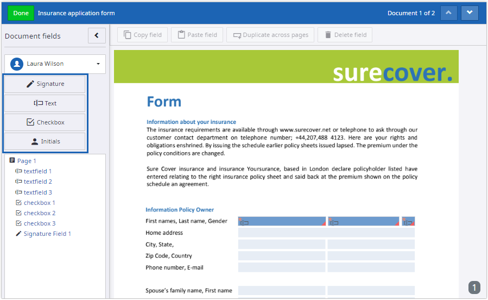Click Duplicate across pages button
Viewport: 488px width, 300px height.
click(270, 35)
